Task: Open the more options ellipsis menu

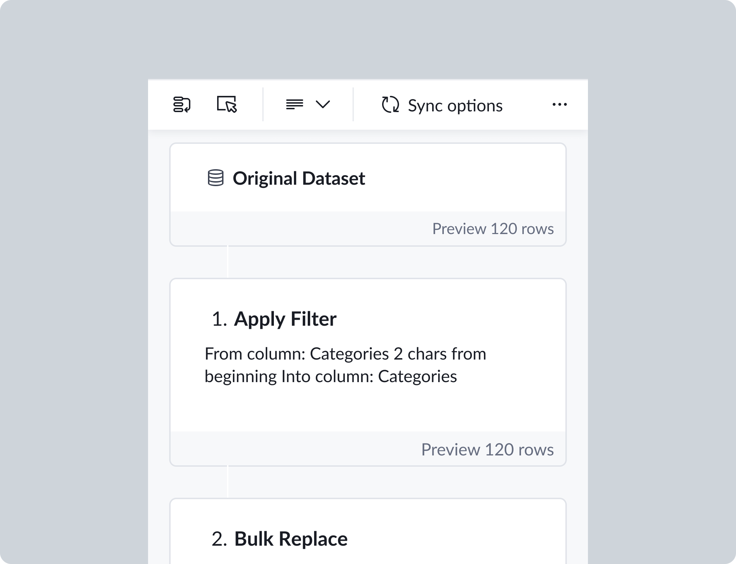Action: tap(559, 104)
